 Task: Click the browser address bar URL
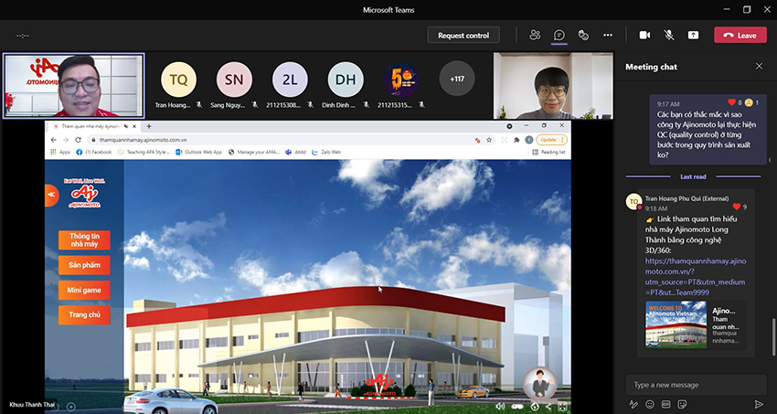[143, 140]
